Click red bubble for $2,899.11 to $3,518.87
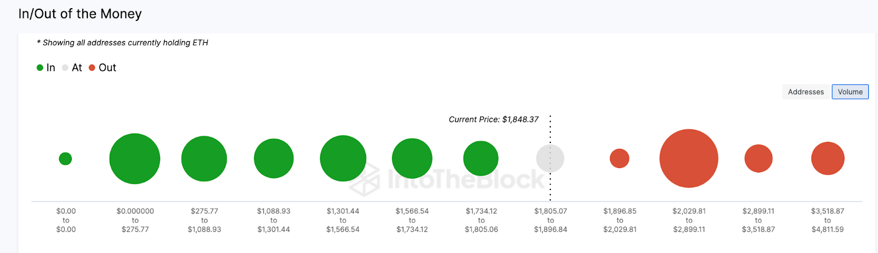This screenshot has height=253, width=878. click(758, 158)
